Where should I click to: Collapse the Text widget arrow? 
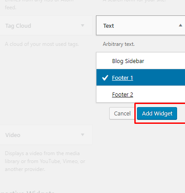pyautogui.click(x=181, y=26)
